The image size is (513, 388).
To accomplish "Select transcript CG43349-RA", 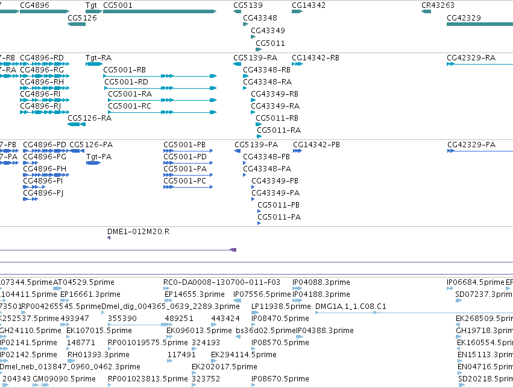I will 275,106.
